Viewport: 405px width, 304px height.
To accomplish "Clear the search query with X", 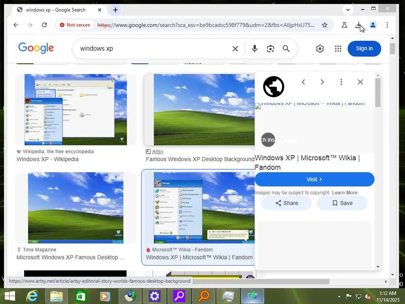I will [235, 49].
